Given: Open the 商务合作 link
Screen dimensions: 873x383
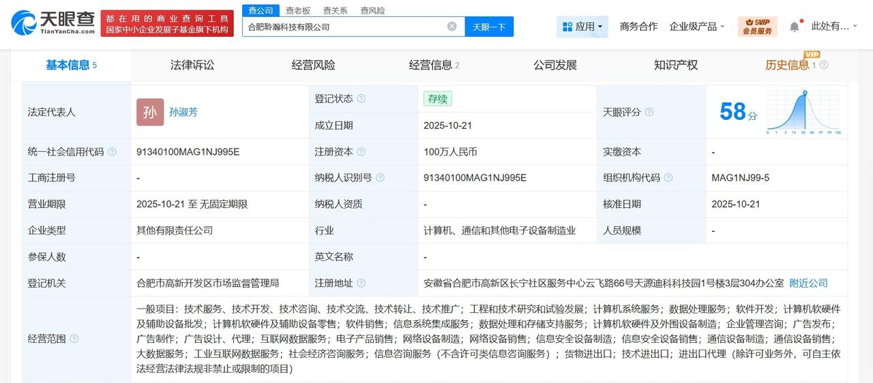Looking at the screenshot, I should [638, 27].
